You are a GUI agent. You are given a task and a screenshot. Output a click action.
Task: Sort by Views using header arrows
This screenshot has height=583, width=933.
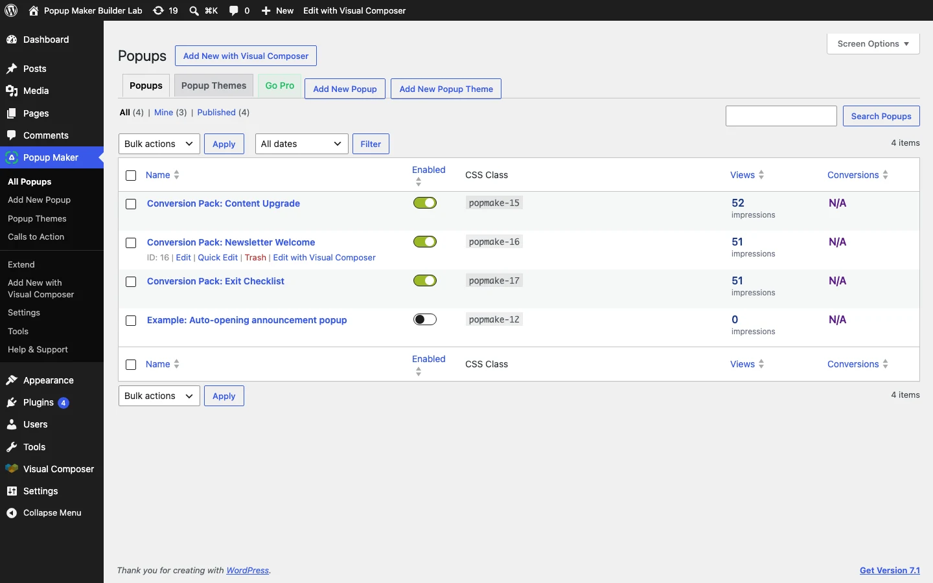point(761,175)
